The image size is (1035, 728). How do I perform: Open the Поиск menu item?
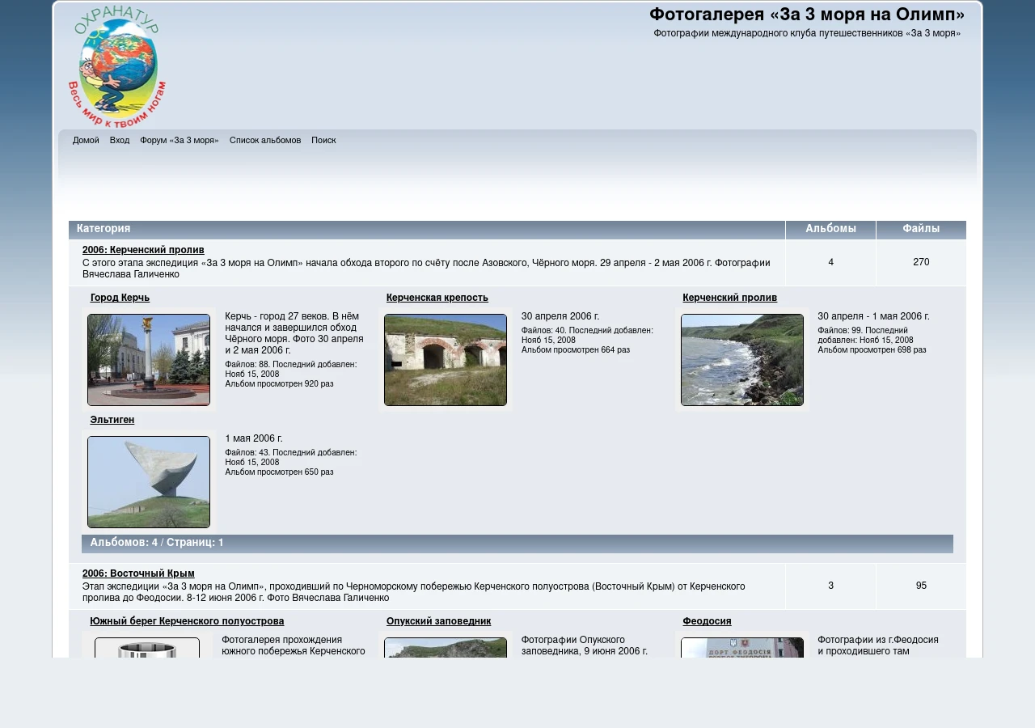(323, 140)
